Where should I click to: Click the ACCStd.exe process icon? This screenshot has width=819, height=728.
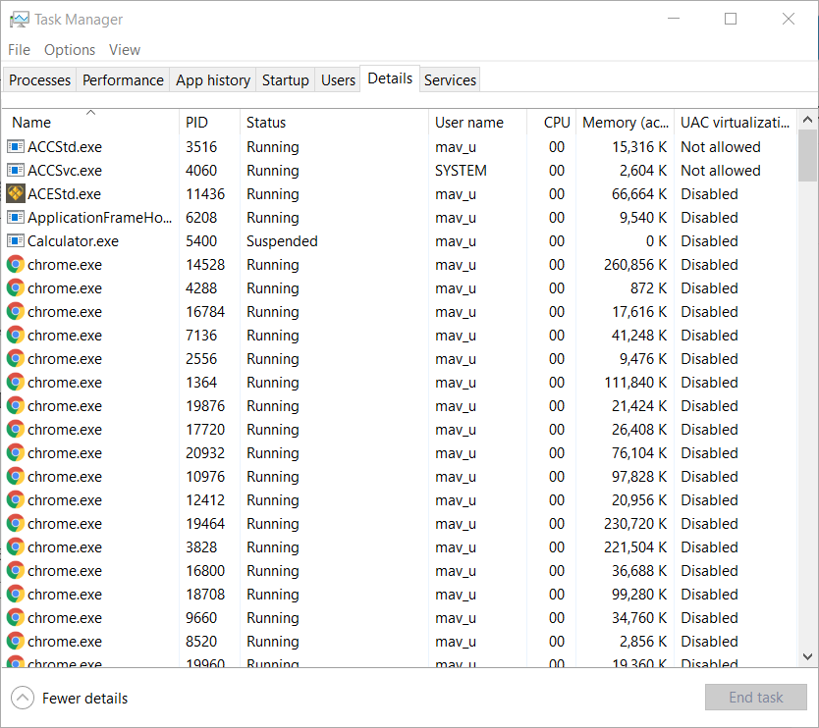15,146
